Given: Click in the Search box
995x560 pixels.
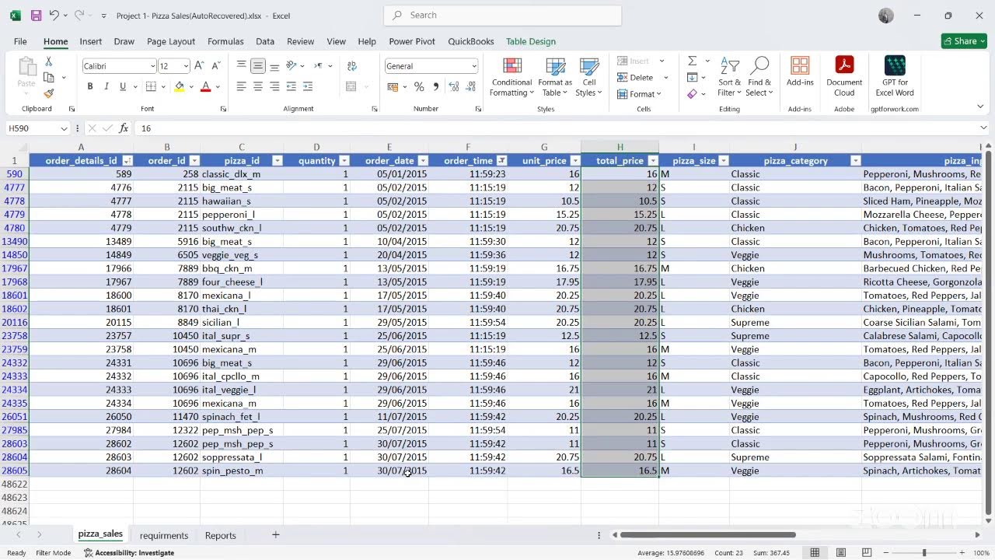Looking at the screenshot, I should [503, 15].
